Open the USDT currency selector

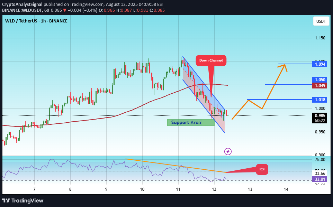coord(321,21)
